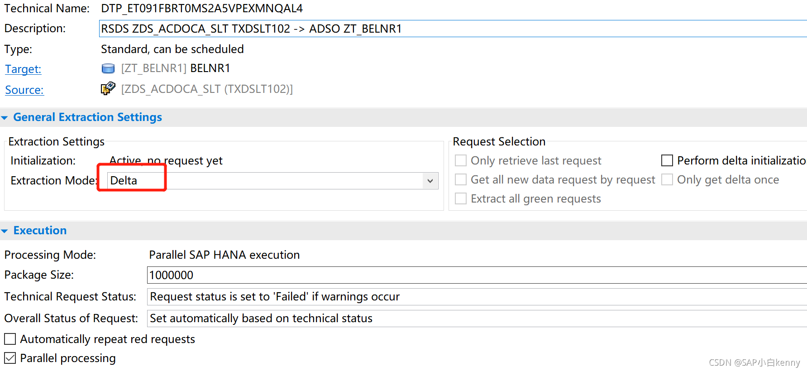Viewport: 807px width, 372px height.
Task: Open the Extraction Mode dropdown
Action: point(430,181)
